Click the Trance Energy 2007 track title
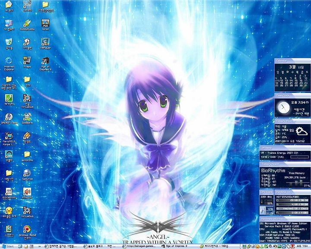This screenshot has height=249, width=311. (x=280, y=153)
